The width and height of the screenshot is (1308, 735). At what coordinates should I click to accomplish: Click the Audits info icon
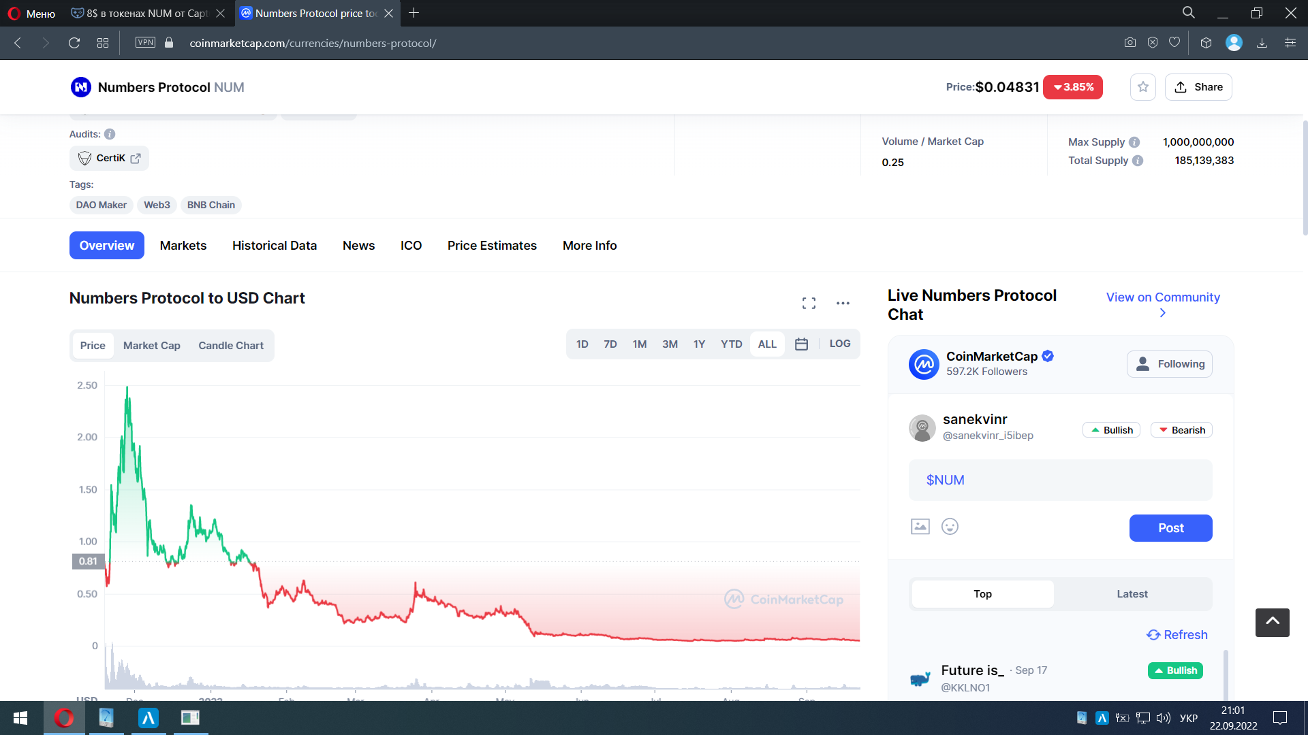[x=110, y=134]
